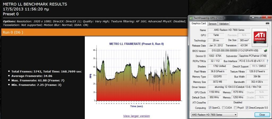Click the Die Size field showing 365 mm²
The width and height of the screenshot is (272, 119).
244,40
